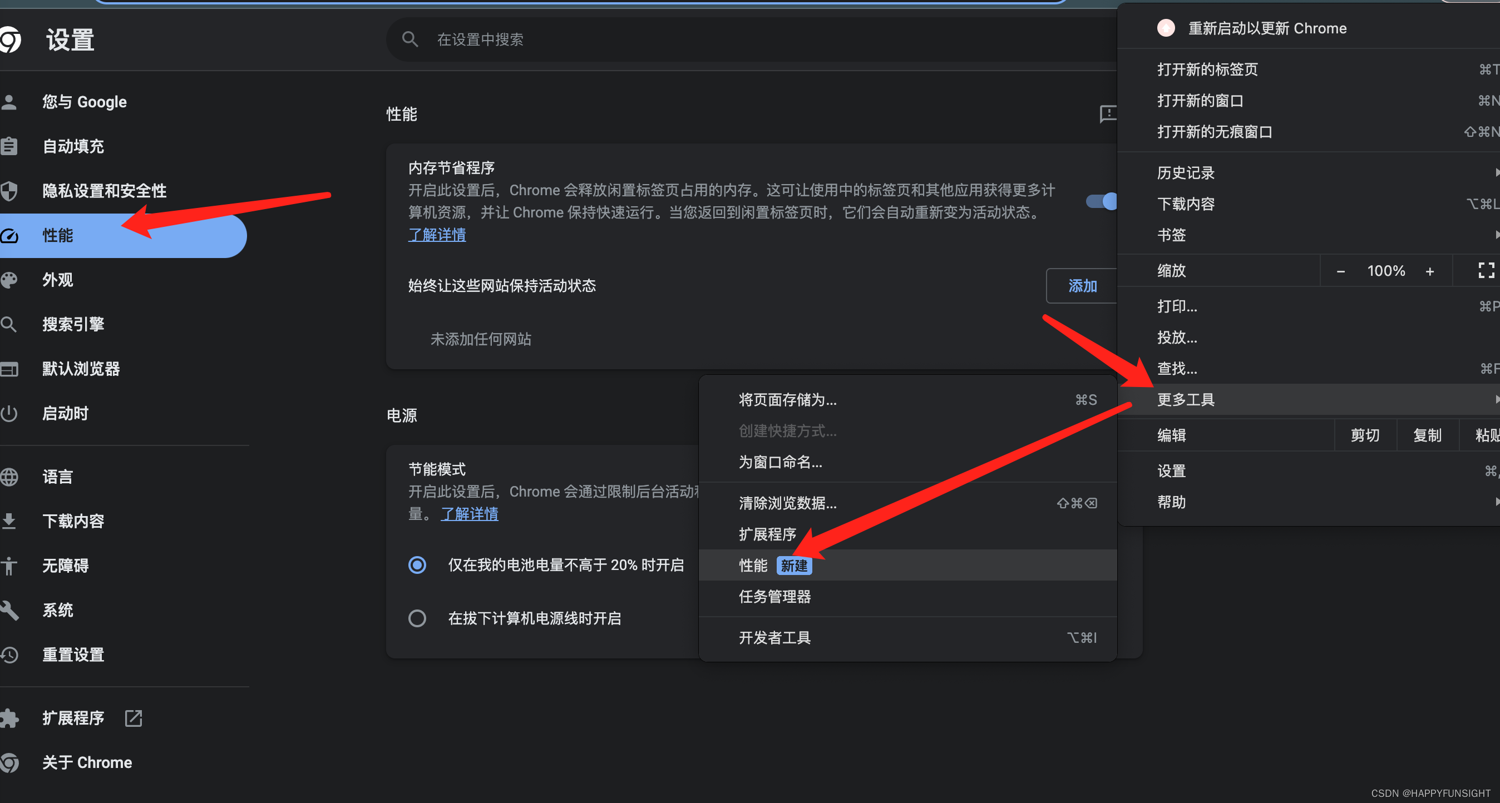
Task: Choose 开发者工具 in the submenu
Action: (774, 638)
